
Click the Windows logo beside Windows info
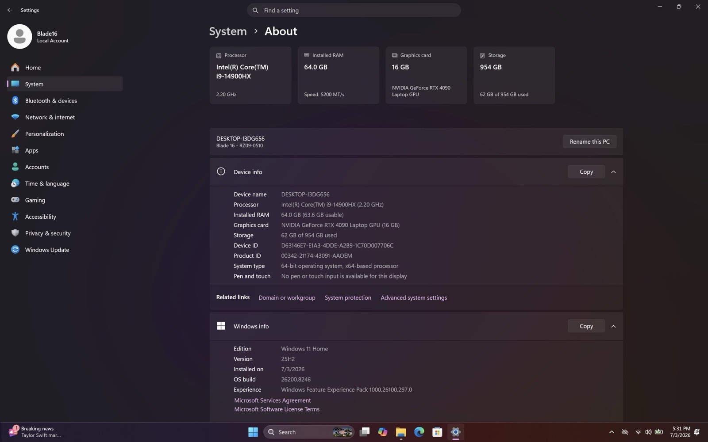click(221, 326)
